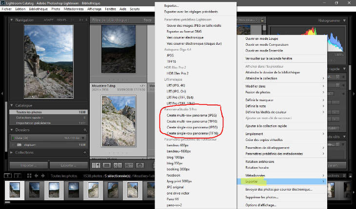Screen dimensions: 356x209
Task: Open Définir le marqueur submenu
Action: click(281, 100)
